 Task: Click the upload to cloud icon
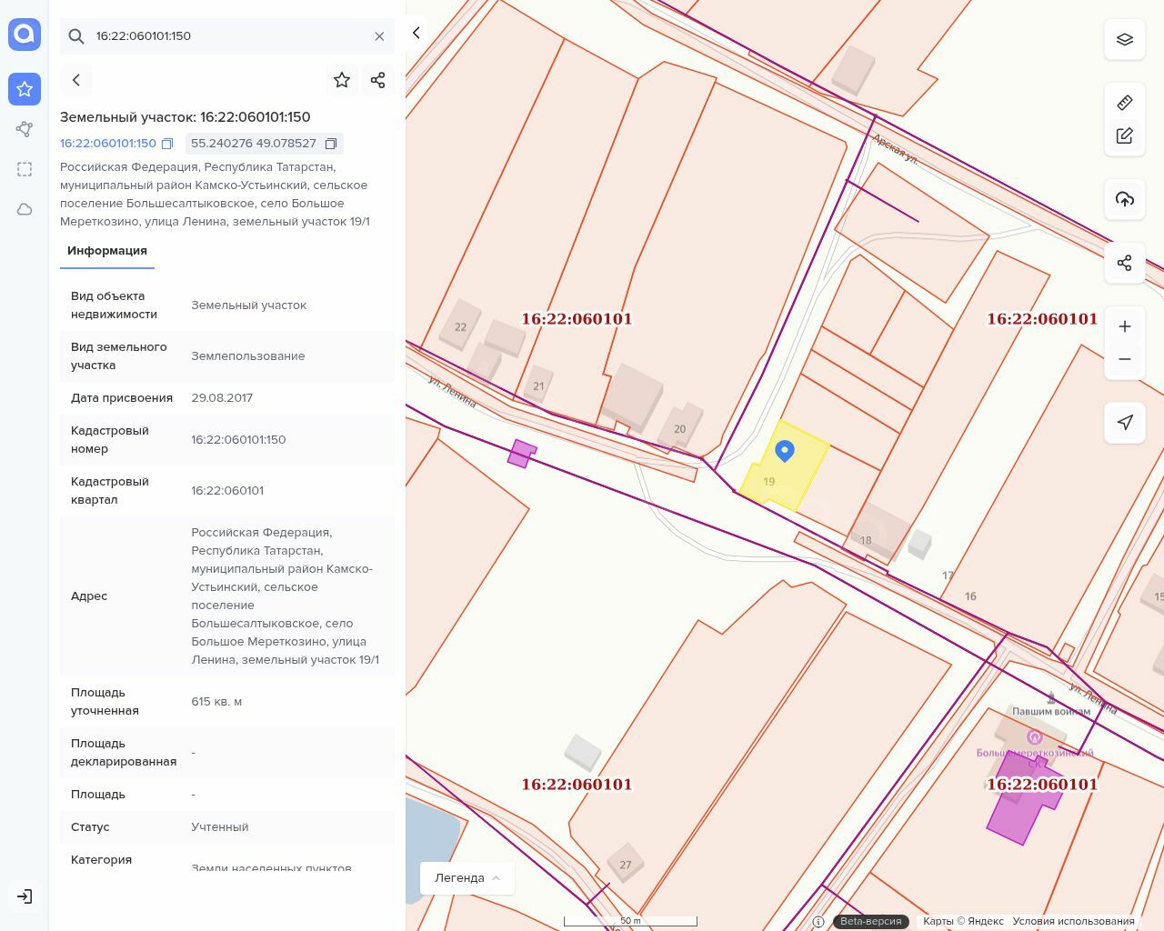coord(1125,199)
